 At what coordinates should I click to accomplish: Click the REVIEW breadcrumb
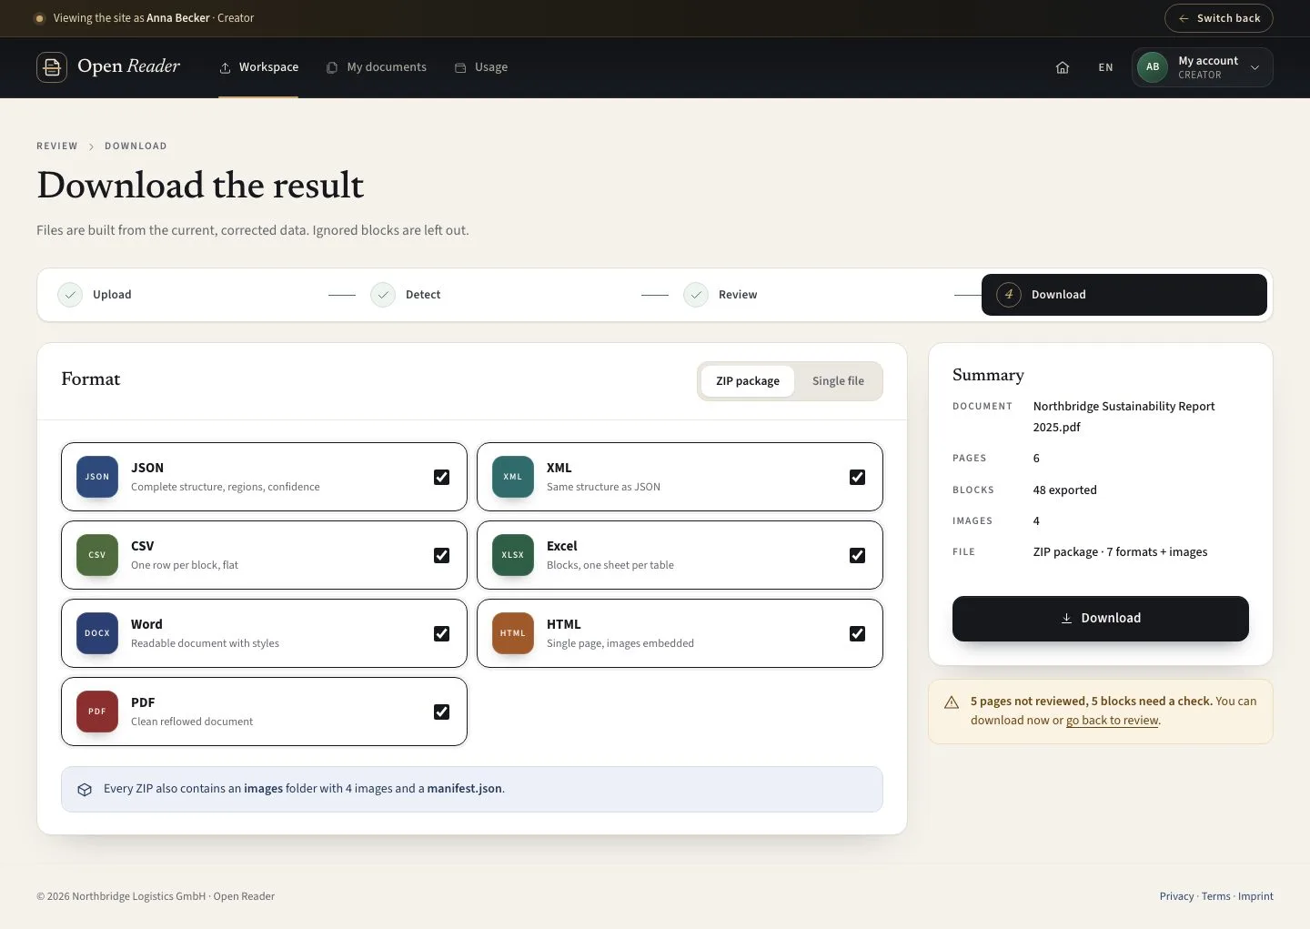coord(57,146)
